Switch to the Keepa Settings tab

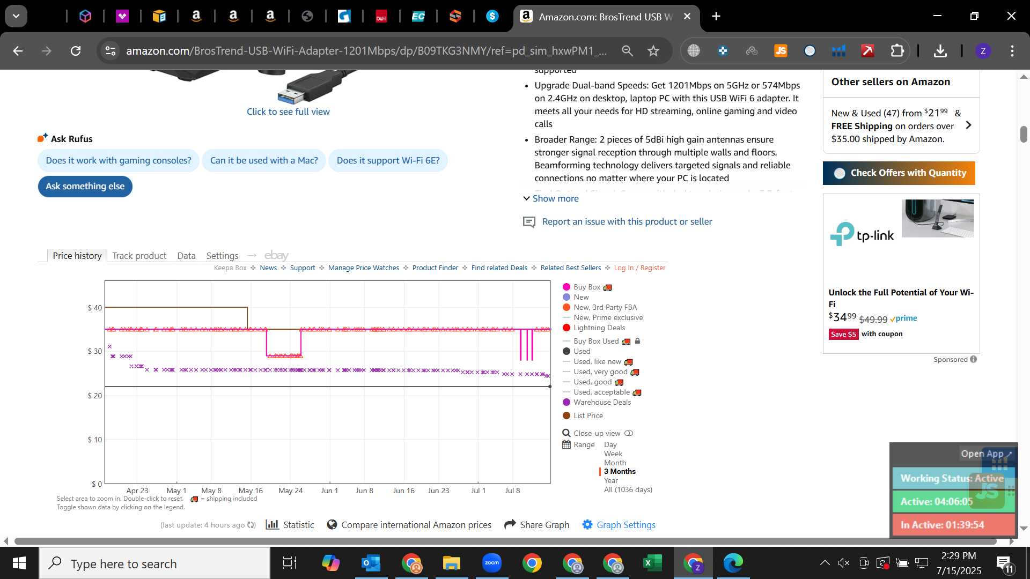[x=222, y=256]
